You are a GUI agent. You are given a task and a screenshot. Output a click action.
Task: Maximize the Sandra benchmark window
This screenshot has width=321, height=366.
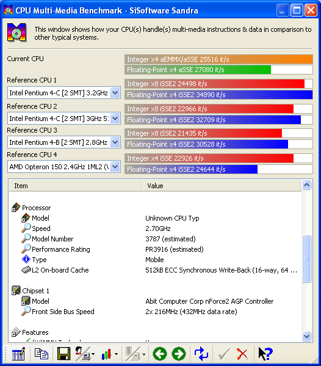pos(297,10)
